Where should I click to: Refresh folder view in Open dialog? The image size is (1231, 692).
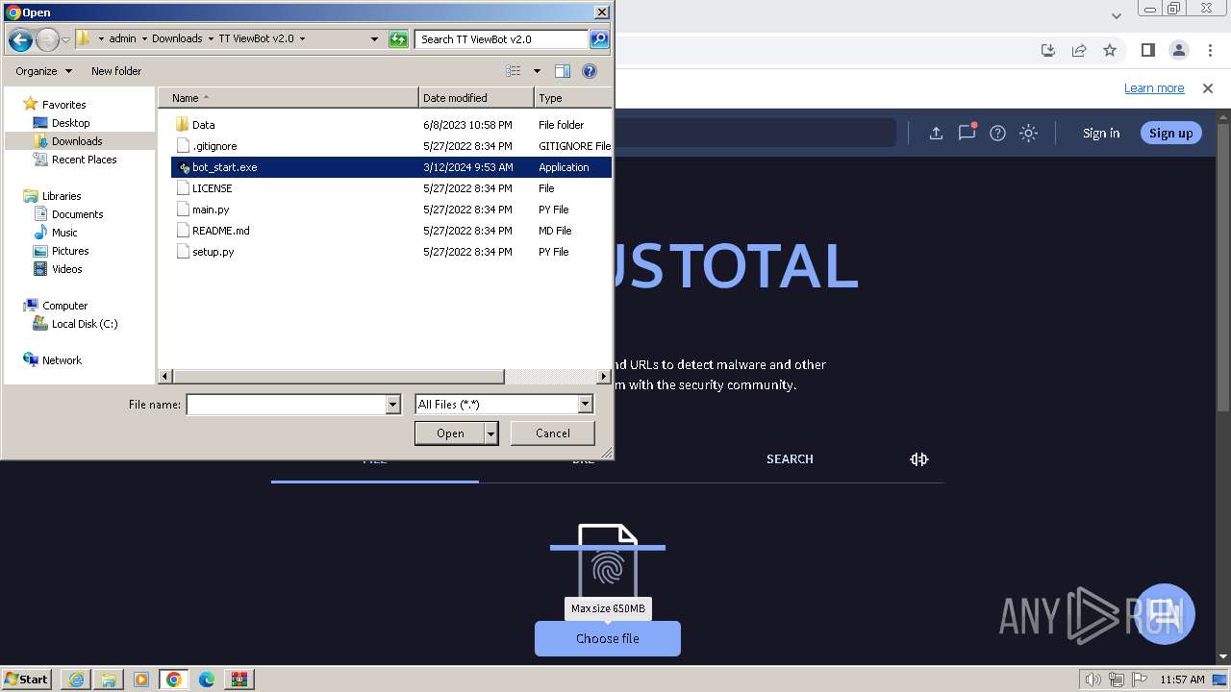click(x=398, y=39)
